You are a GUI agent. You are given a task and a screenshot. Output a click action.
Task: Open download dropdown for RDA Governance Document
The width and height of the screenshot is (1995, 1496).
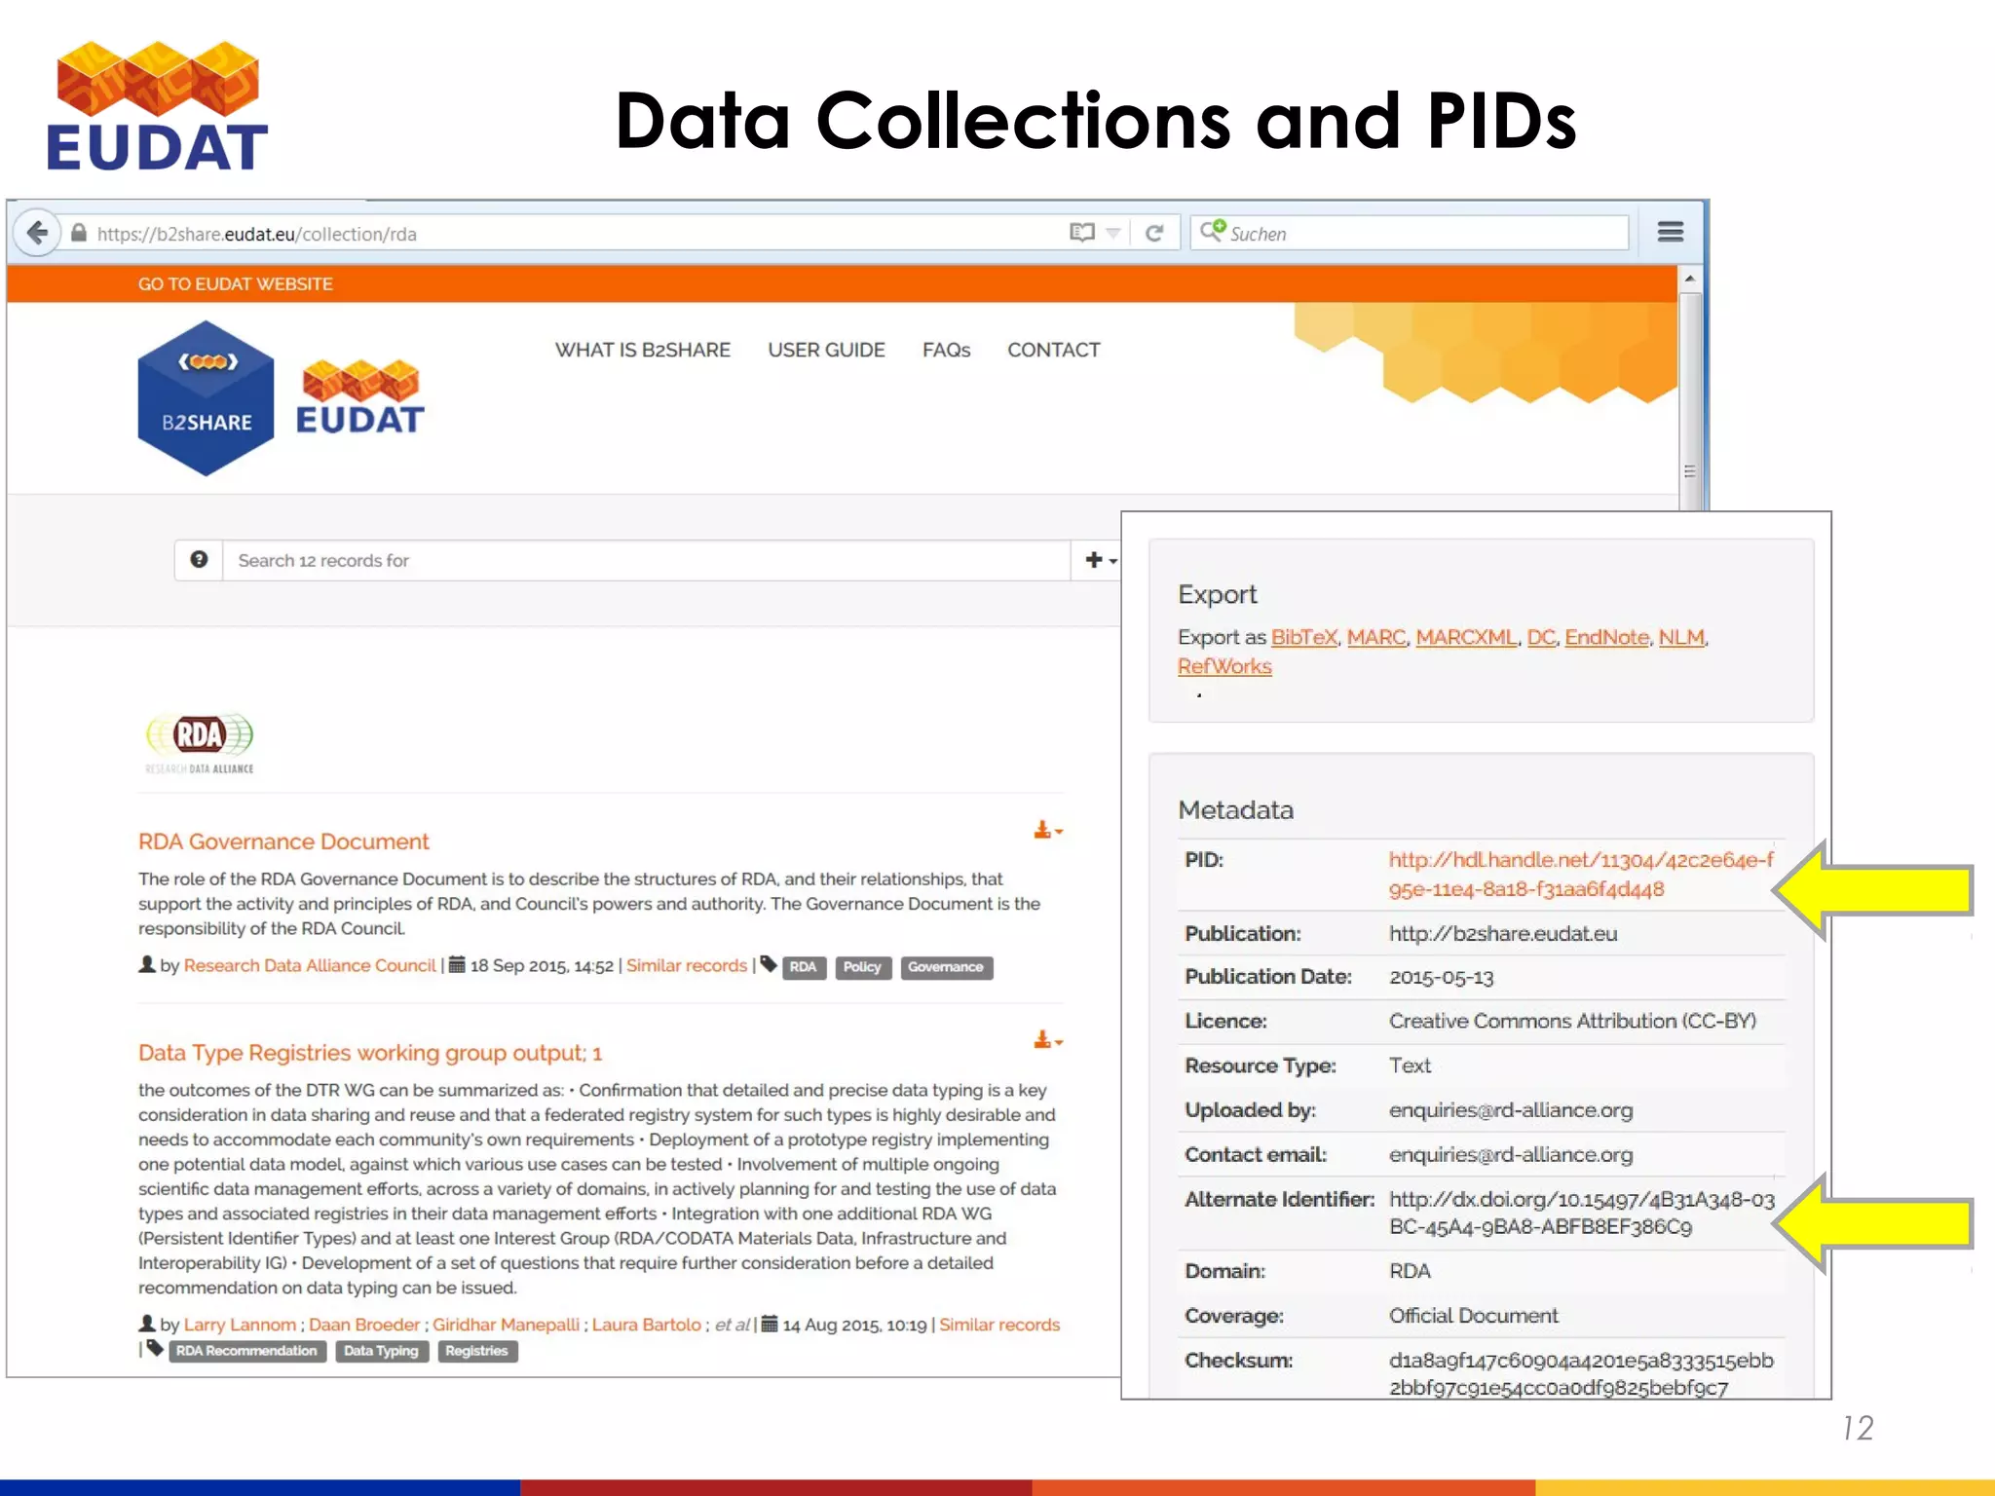click(1048, 830)
